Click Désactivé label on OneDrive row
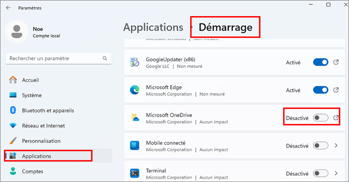 (x=297, y=118)
